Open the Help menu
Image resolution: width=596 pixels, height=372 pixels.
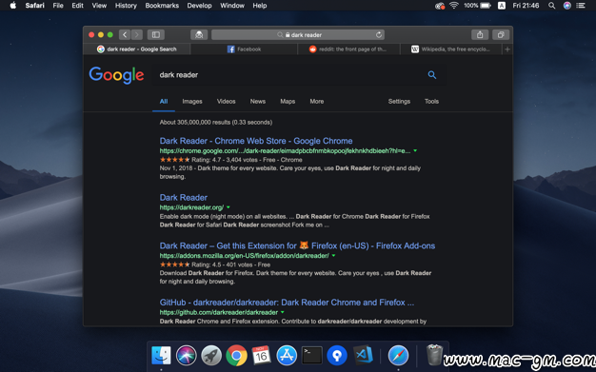[x=260, y=6]
